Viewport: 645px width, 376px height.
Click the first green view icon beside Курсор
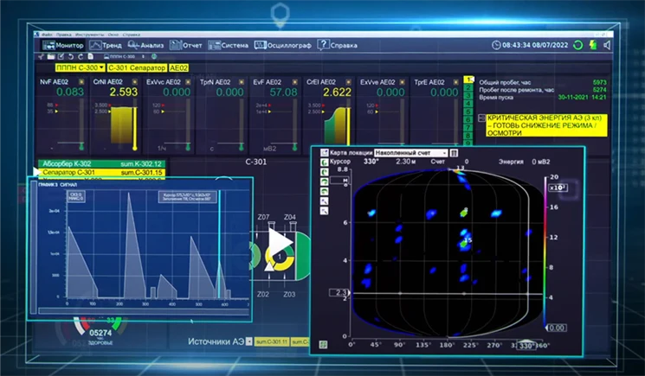325,163
